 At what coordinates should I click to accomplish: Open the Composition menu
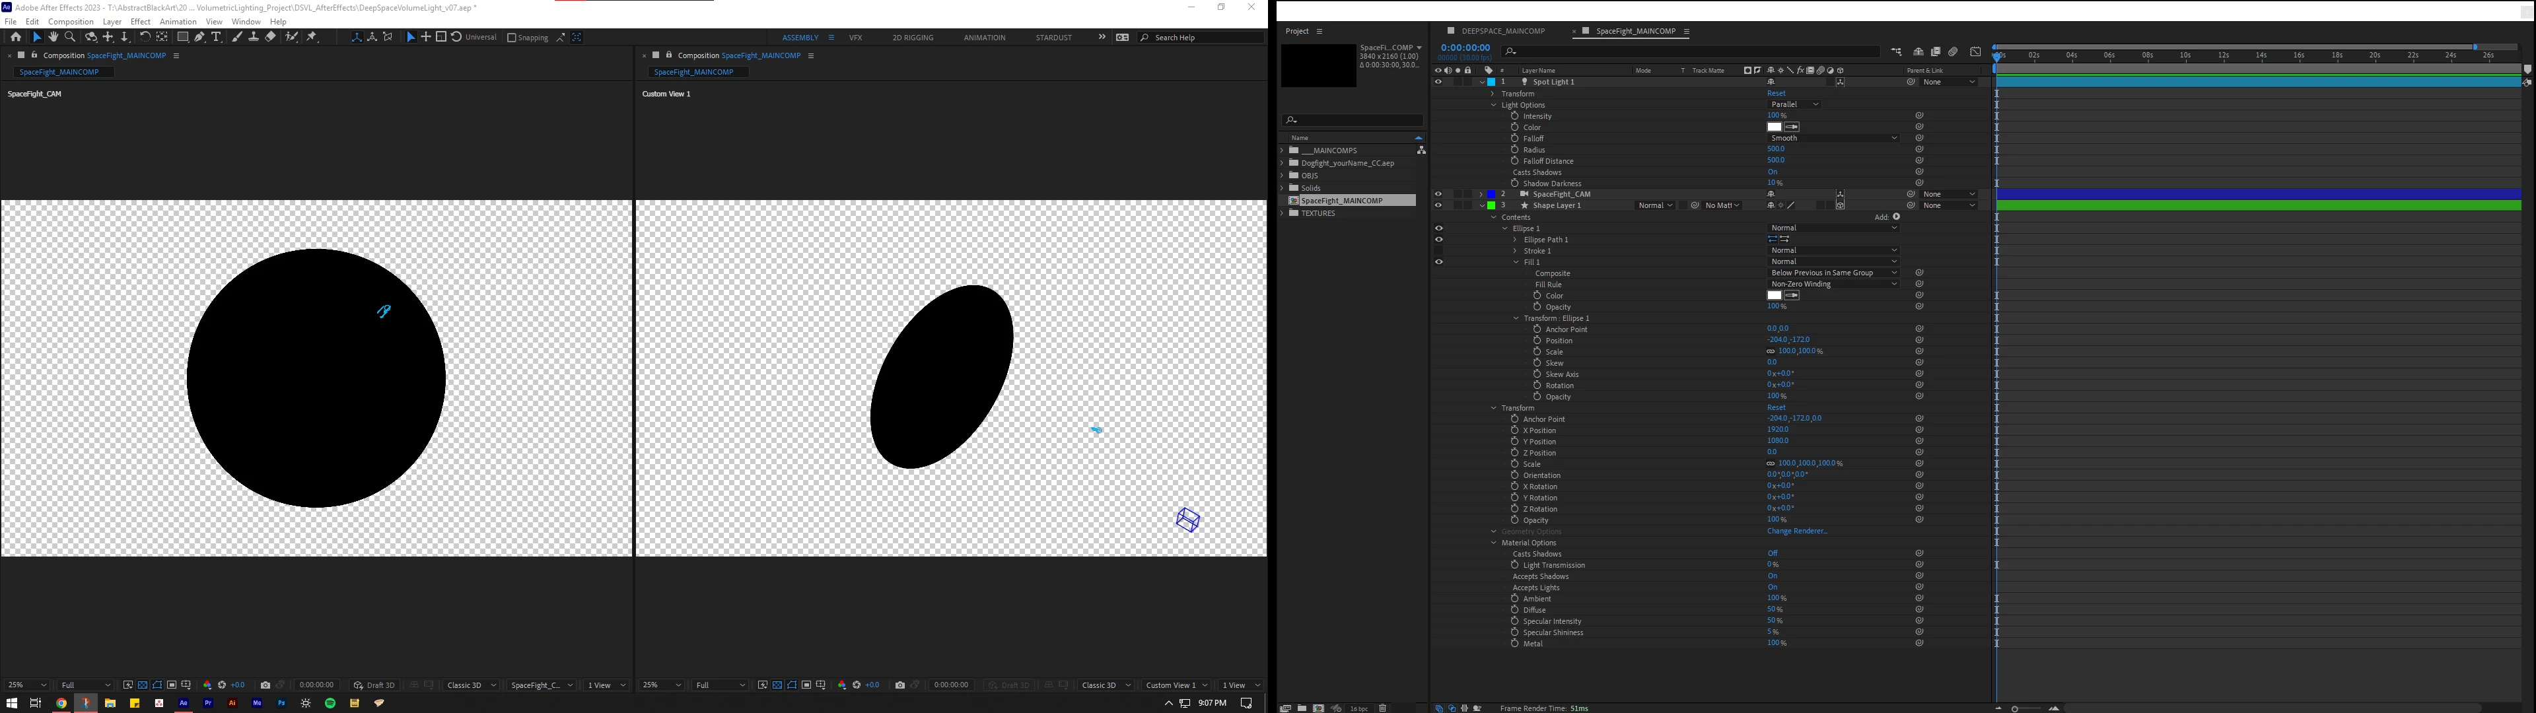click(71, 22)
